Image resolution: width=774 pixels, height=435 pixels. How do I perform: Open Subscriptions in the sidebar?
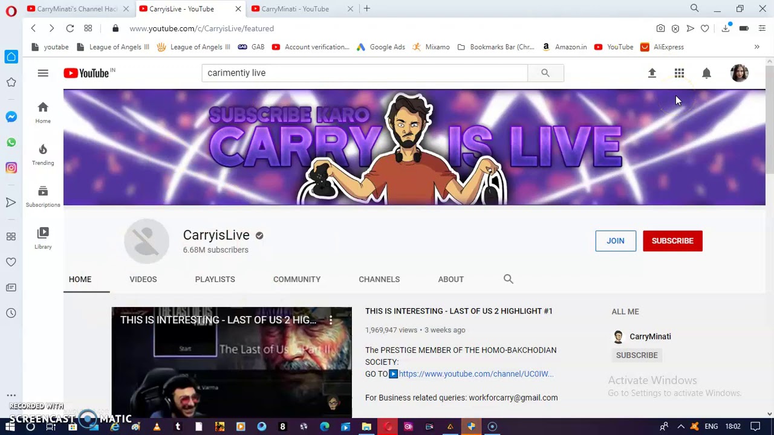pos(43,196)
